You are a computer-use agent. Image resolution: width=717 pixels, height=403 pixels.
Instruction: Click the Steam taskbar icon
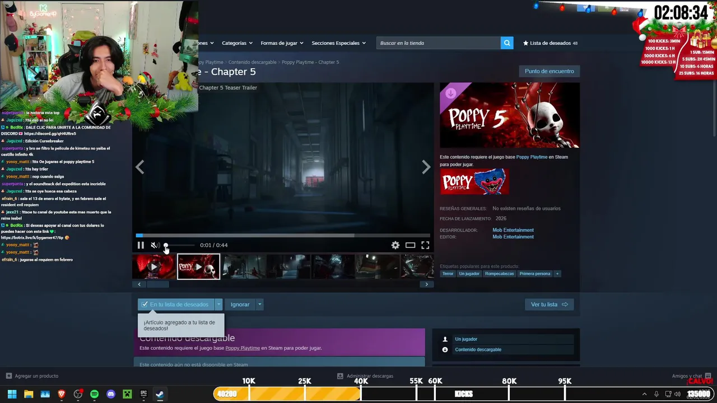(160, 394)
